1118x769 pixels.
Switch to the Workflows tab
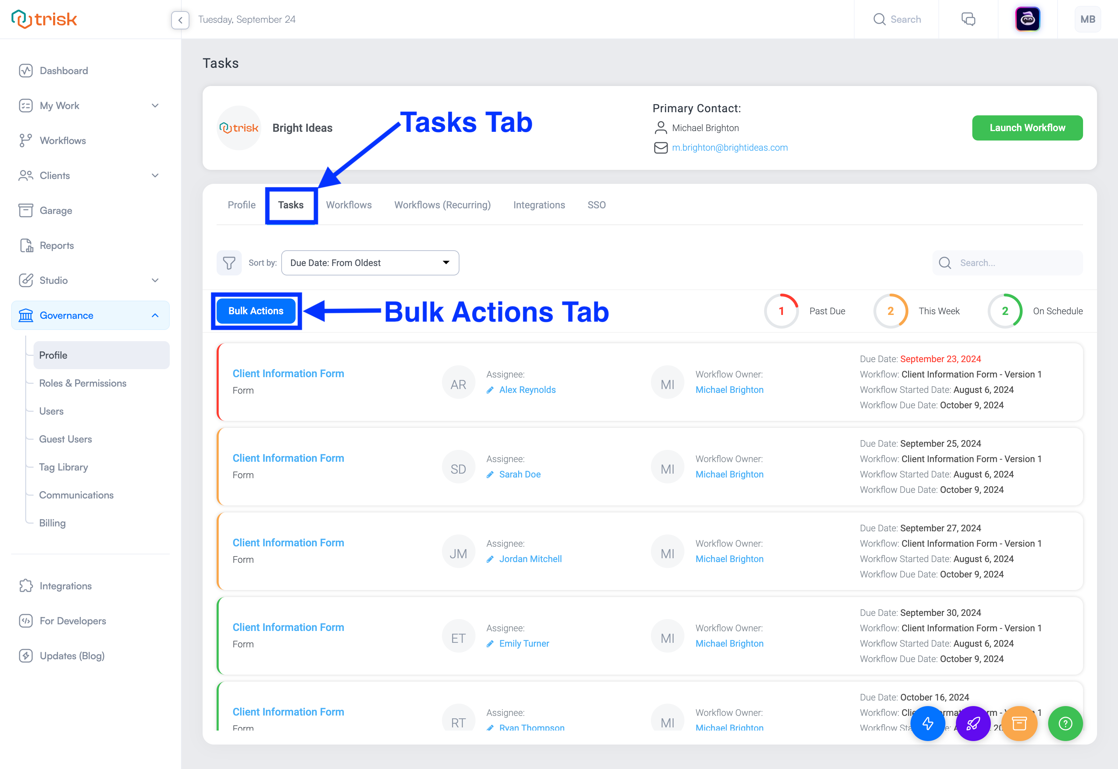[348, 206]
